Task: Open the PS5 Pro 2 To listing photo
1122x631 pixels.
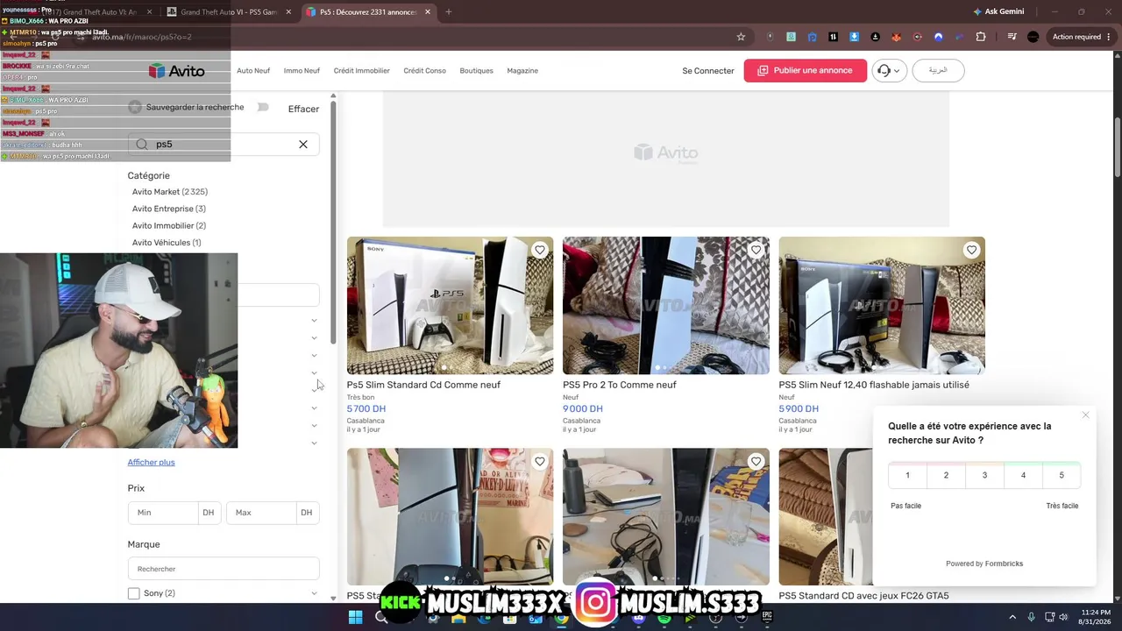Action: tap(666, 306)
